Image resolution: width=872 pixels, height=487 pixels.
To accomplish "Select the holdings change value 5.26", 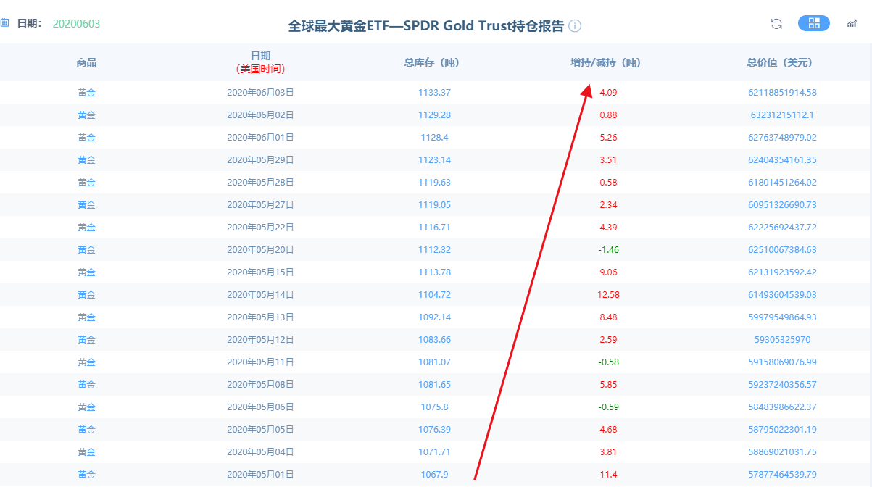I will [x=608, y=138].
